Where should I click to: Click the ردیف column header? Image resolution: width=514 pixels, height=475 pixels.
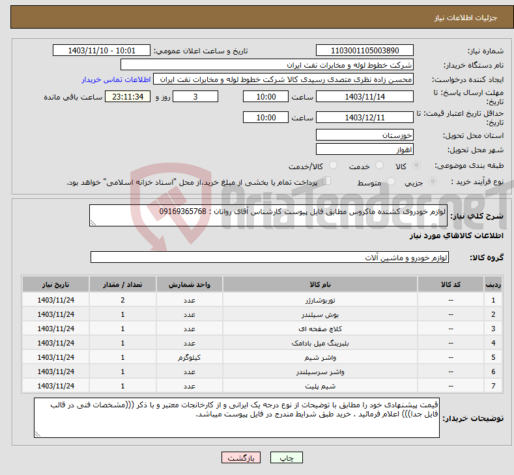[493, 284]
